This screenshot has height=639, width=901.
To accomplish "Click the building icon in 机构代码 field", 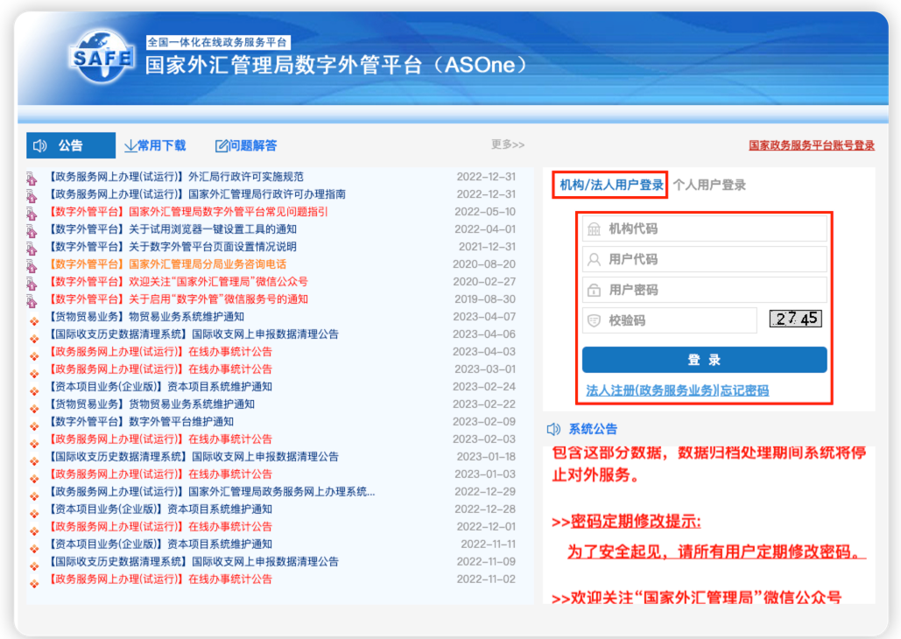I will point(594,229).
